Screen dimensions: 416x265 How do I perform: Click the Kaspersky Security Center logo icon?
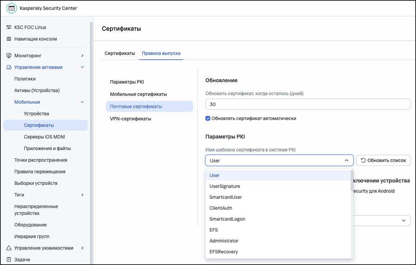click(x=12, y=9)
